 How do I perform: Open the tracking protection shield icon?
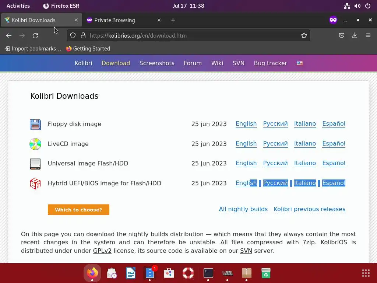(x=73, y=36)
